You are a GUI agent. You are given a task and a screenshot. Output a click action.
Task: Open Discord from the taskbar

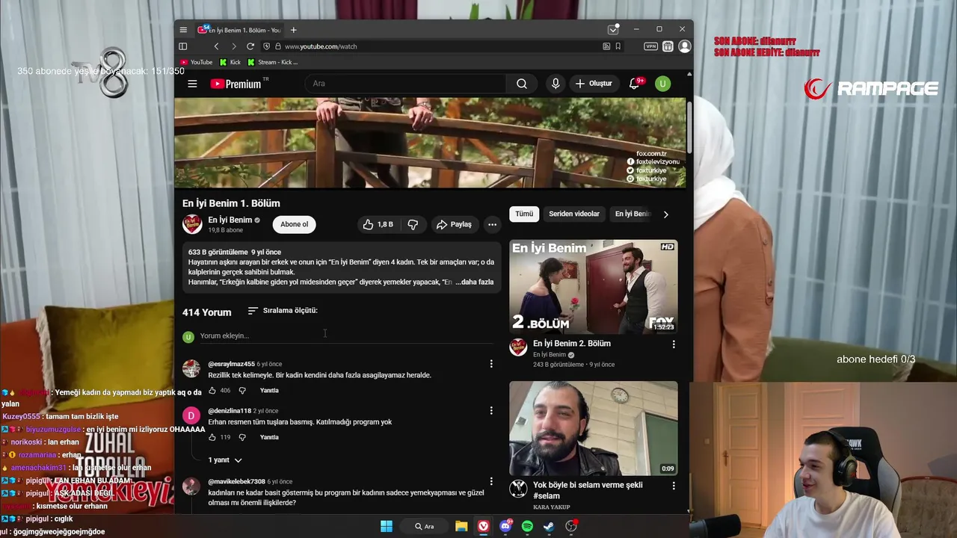[x=505, y=526]
